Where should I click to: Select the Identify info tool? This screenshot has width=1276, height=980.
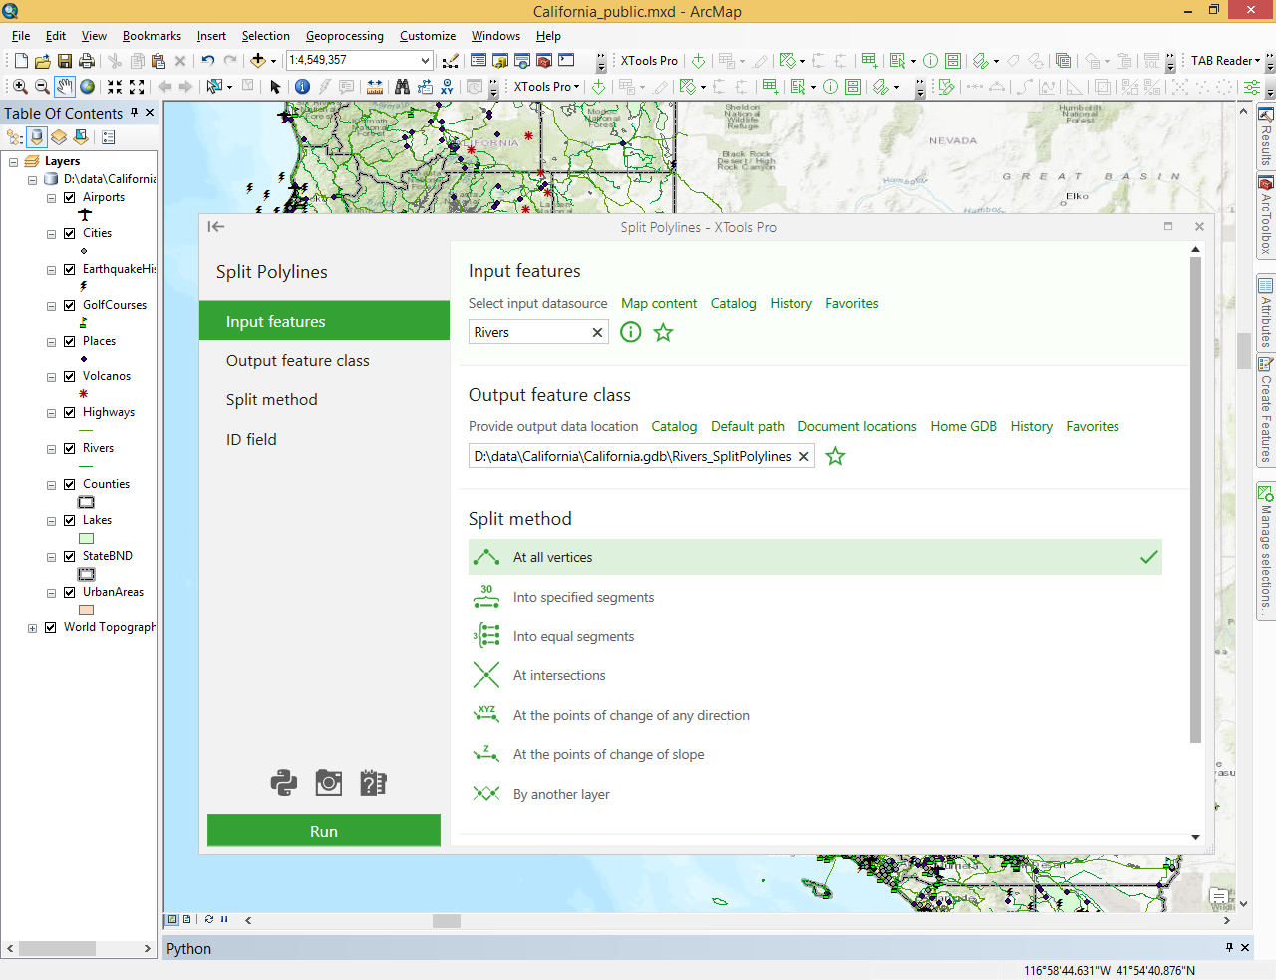[x=302, y=87]
